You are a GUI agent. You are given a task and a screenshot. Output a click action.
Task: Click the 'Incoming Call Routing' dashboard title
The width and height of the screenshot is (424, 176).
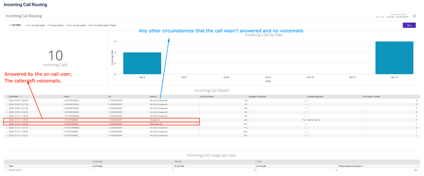click(x=24, y=16)
